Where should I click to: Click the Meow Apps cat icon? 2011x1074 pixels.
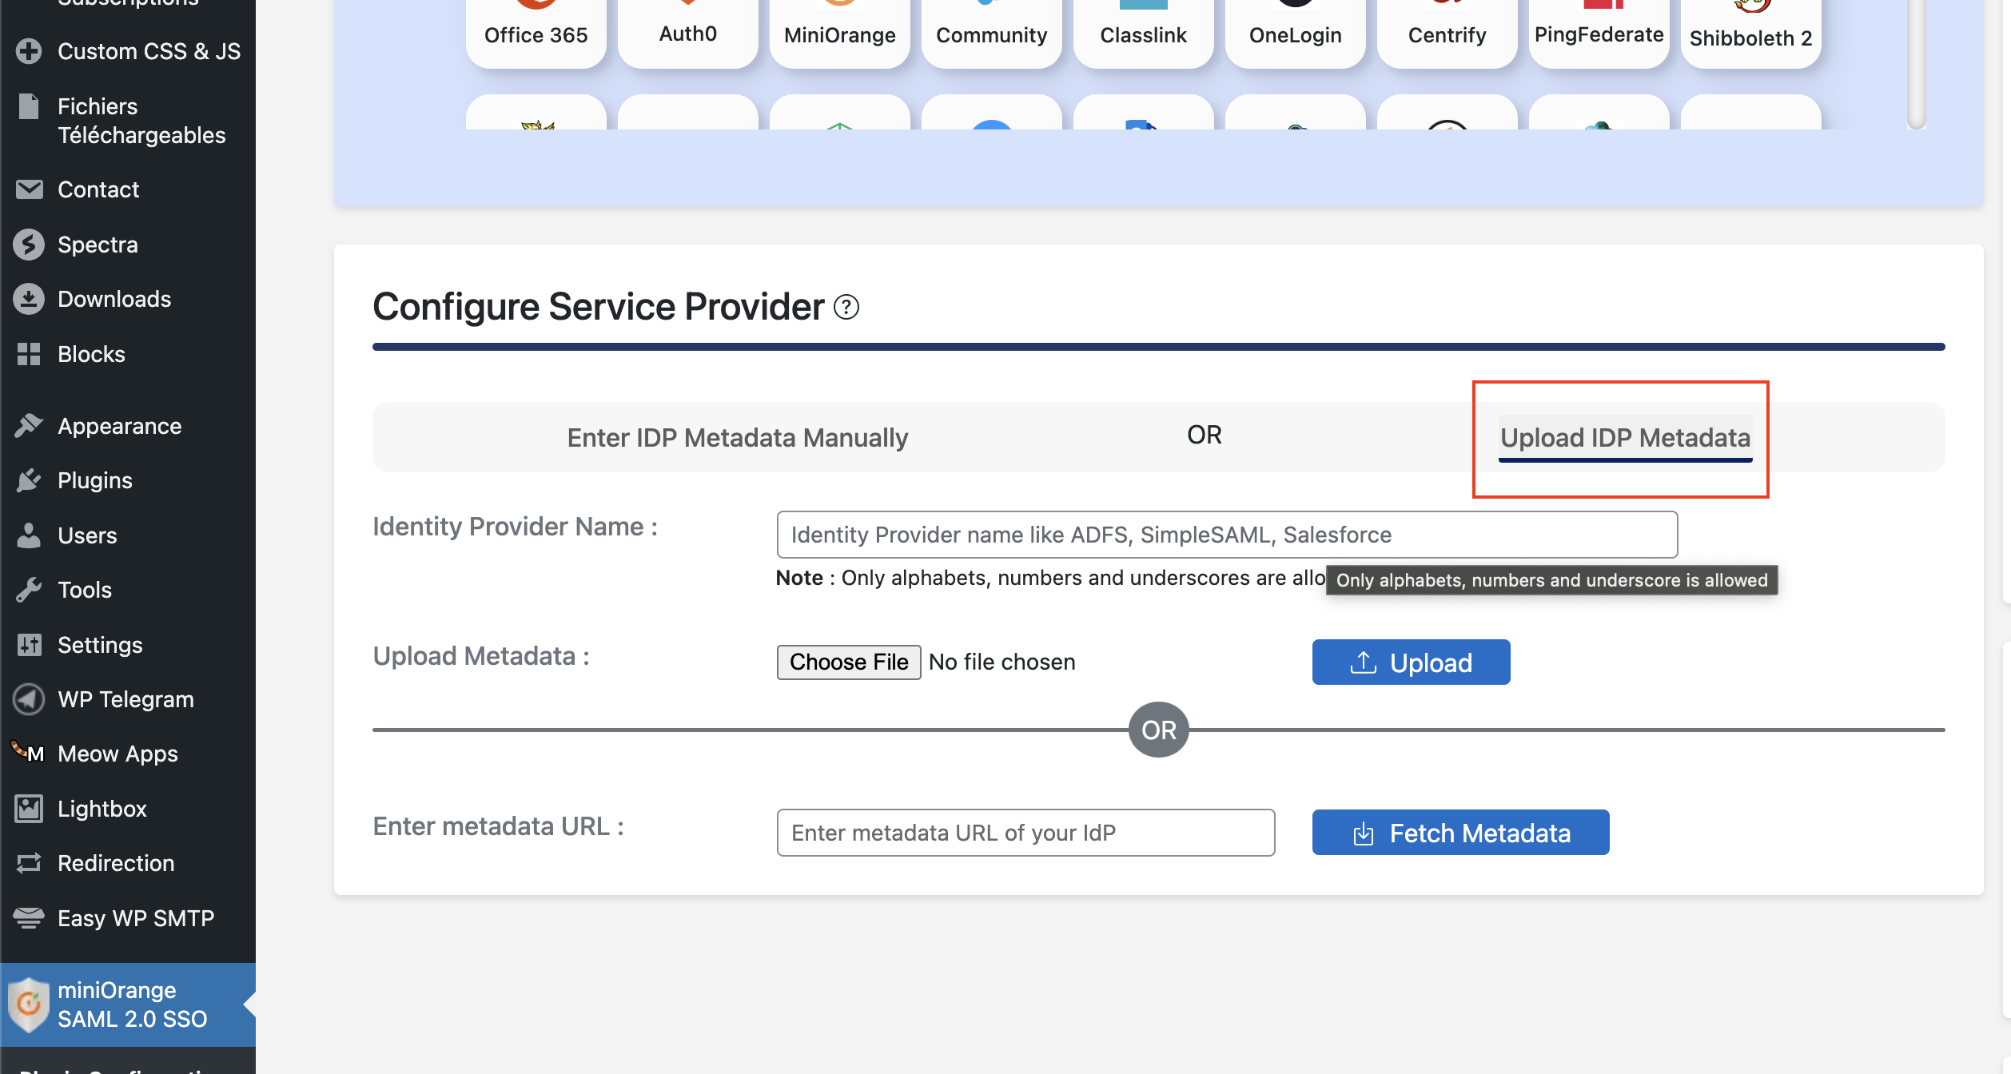(x=27, y=752)
